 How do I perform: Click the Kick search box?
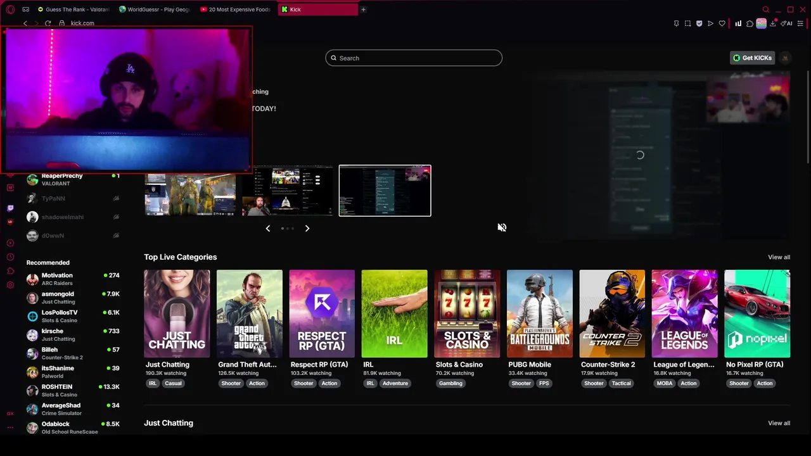coord(414,58)
